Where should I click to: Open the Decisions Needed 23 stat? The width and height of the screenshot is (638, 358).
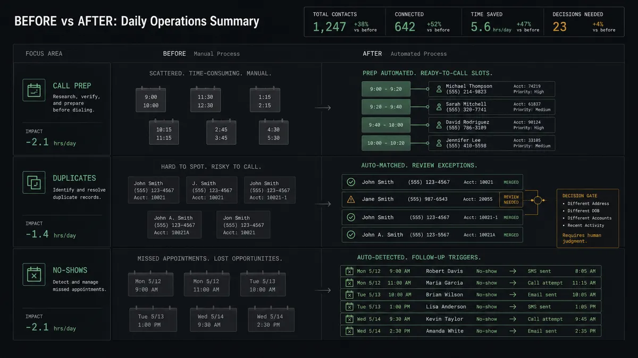tap(584, 22)
